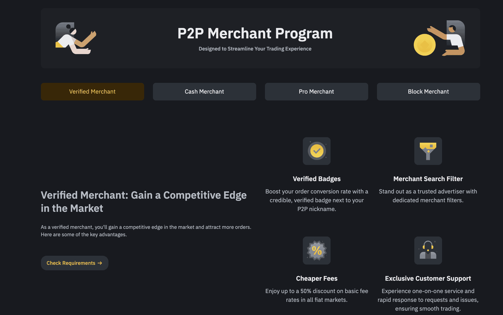Click the Cheaper Fees percent icon
This screenshot has height=315, width=503.
tap(317, 251)
